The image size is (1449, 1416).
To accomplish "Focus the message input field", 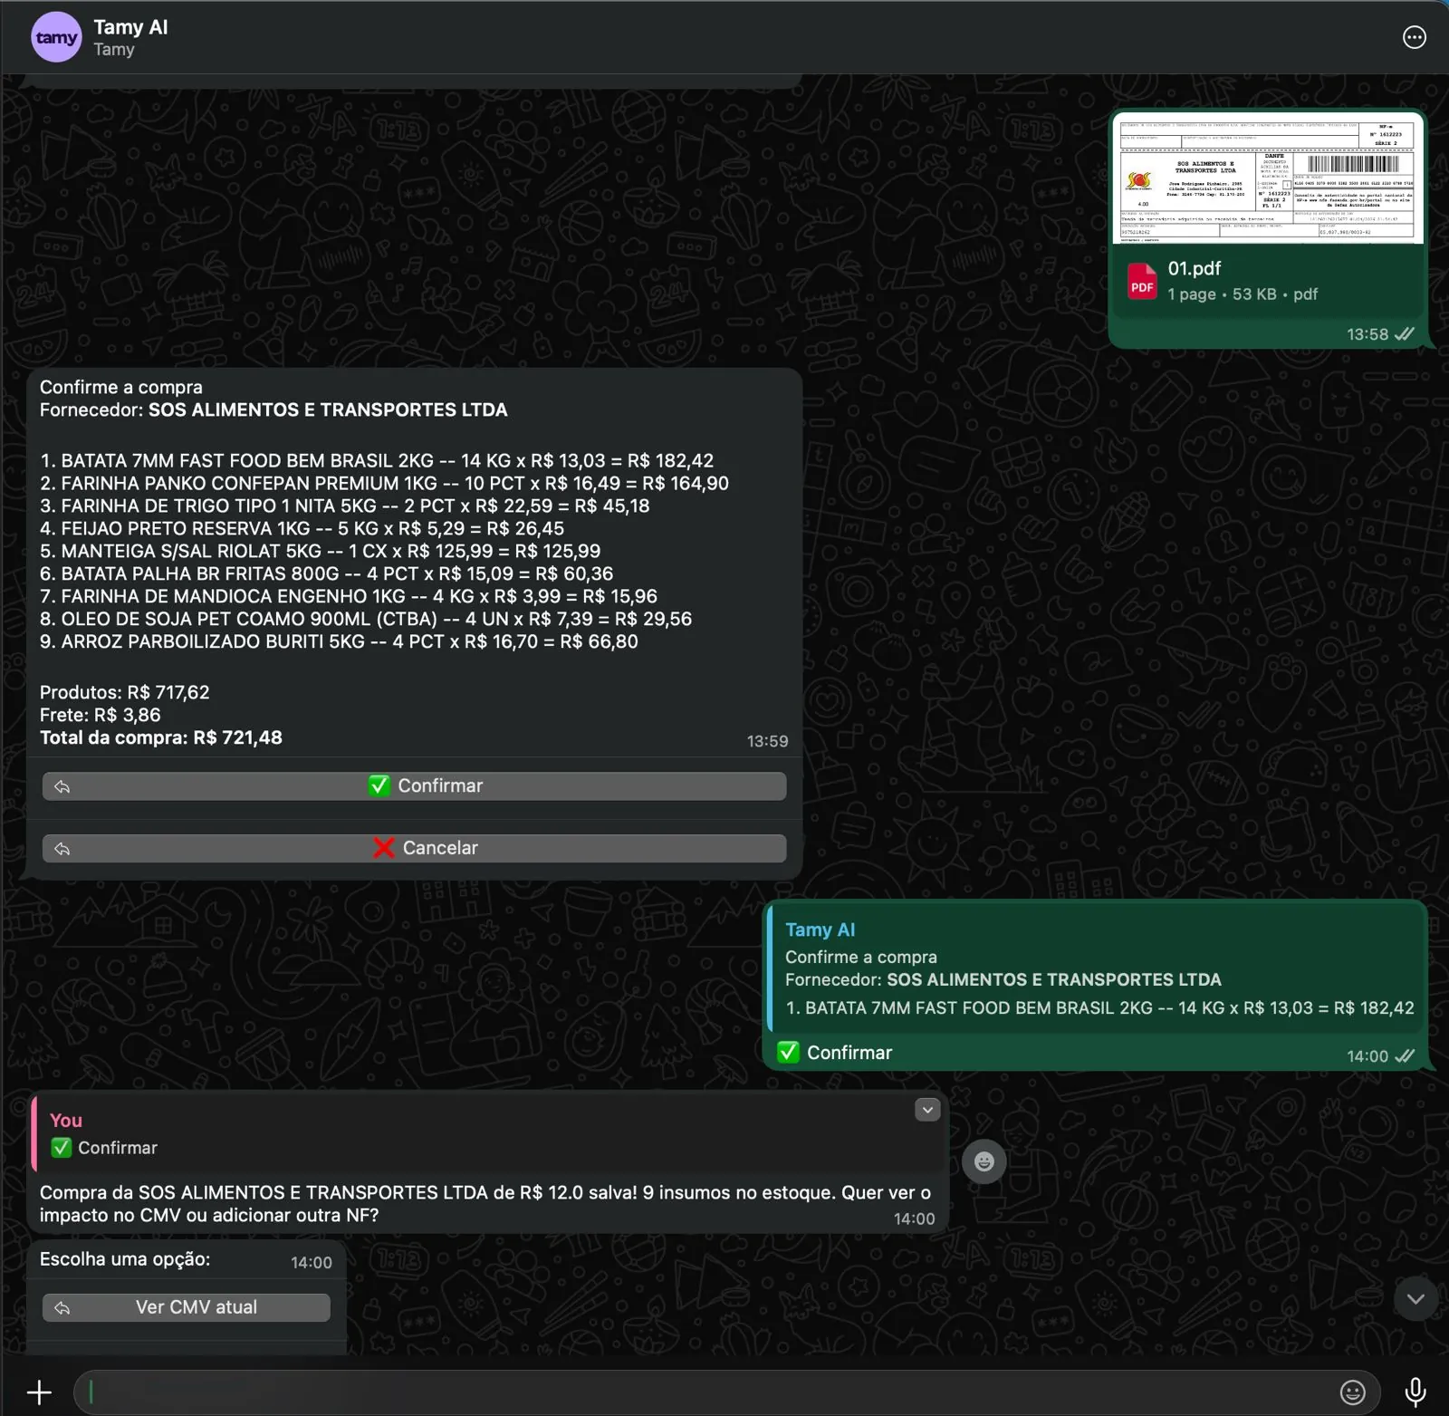I will [706, 1392].
